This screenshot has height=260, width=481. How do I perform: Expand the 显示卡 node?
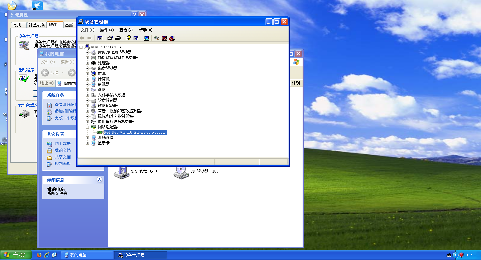88,143
